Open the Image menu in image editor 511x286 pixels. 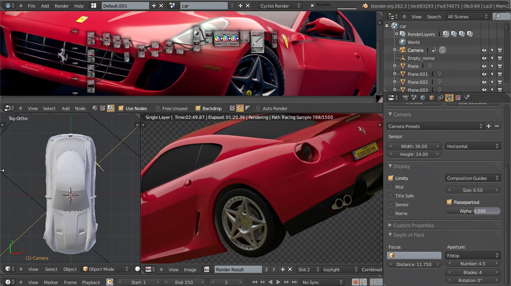click(x=190, y=269)
